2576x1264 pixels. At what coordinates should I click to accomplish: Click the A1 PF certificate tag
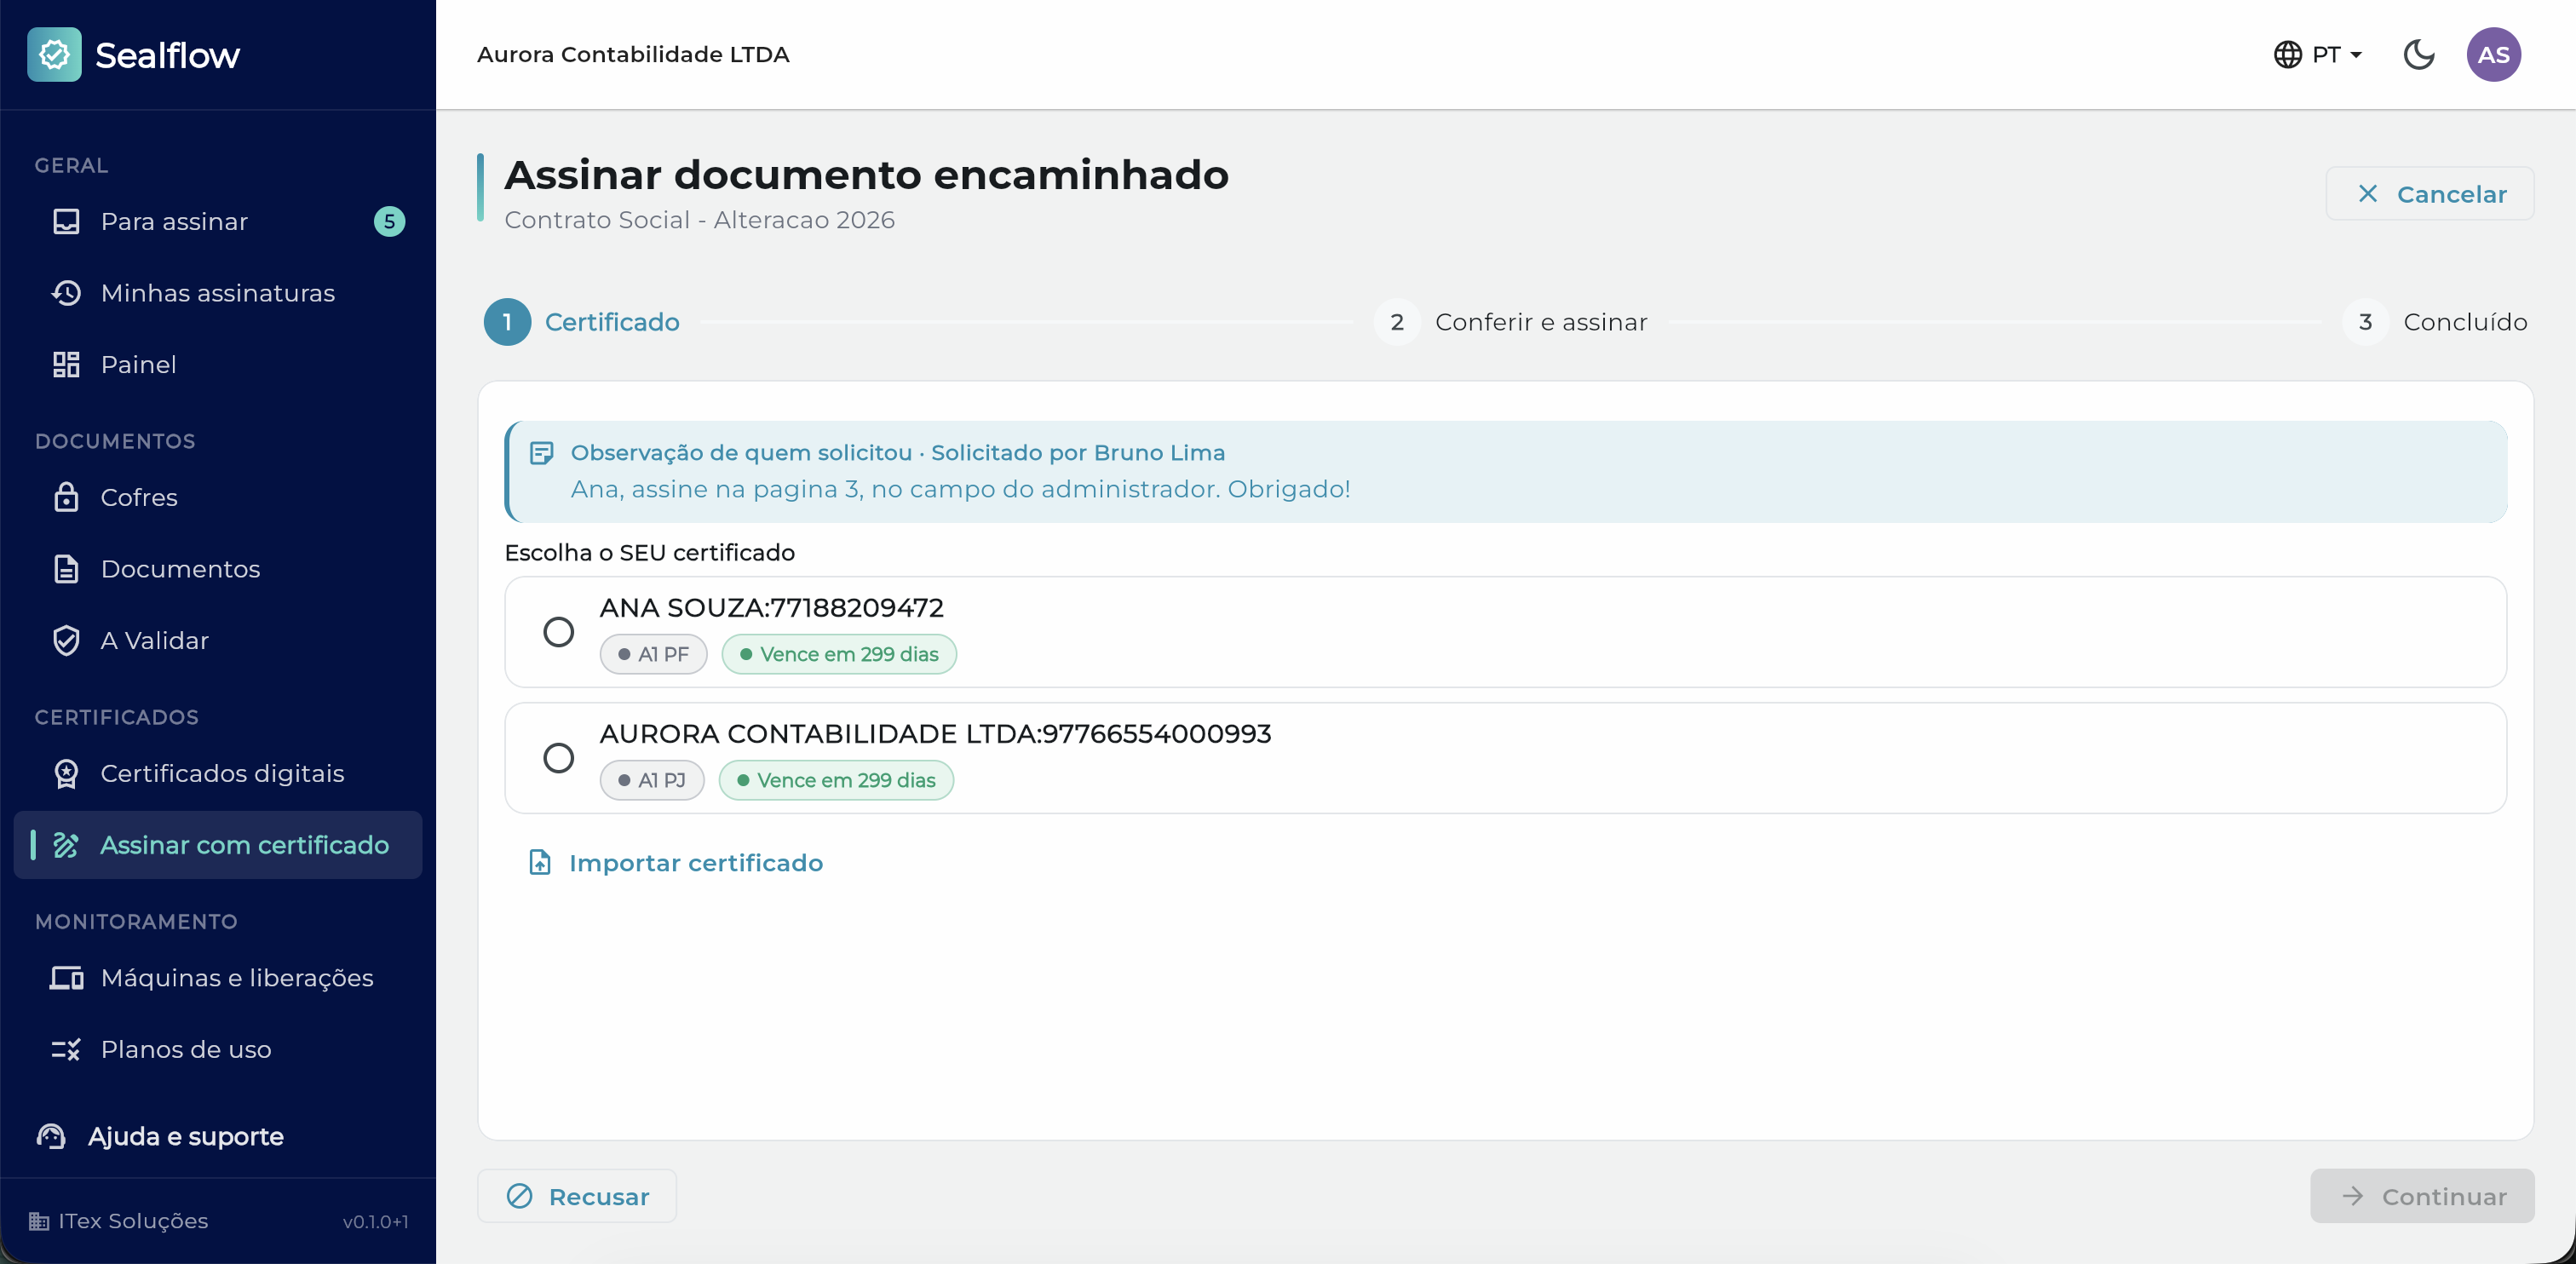pyautogui.click(x=653, y=654)
